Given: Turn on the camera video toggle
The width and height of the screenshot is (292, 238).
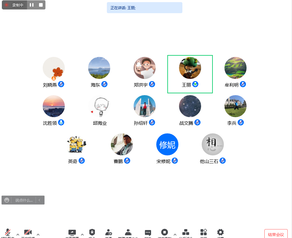Looking at the screenshot, I should [x=28, y=232].
